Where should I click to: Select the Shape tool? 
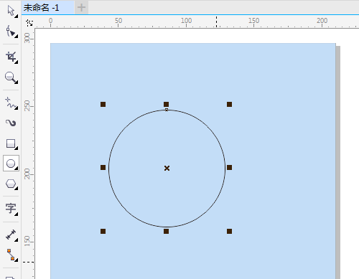coord(11,32)
